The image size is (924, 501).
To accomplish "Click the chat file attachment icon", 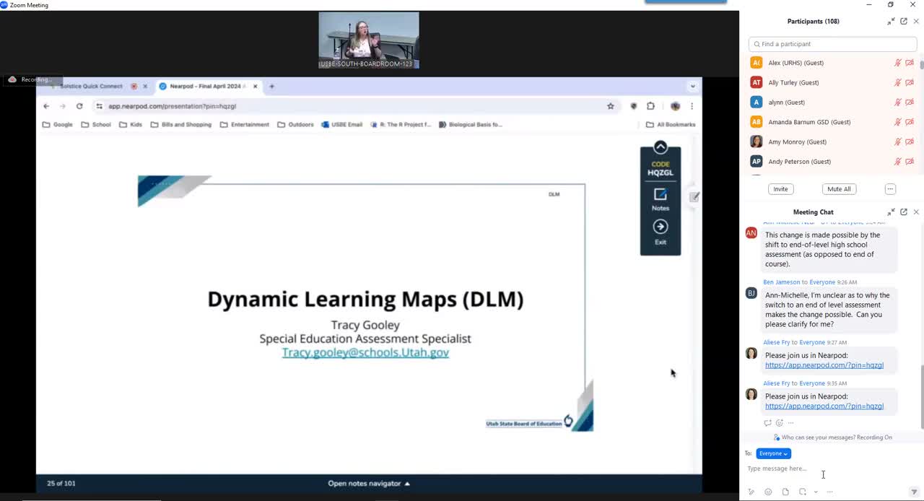I will (785, 492).
